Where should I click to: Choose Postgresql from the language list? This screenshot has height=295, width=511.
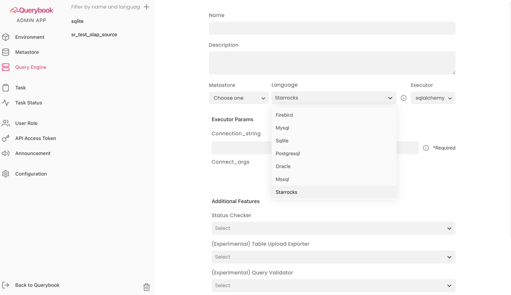click(287, 153)
